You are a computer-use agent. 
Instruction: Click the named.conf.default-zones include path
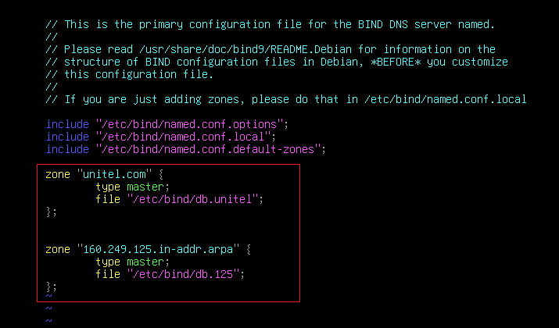tap(208, 149)
